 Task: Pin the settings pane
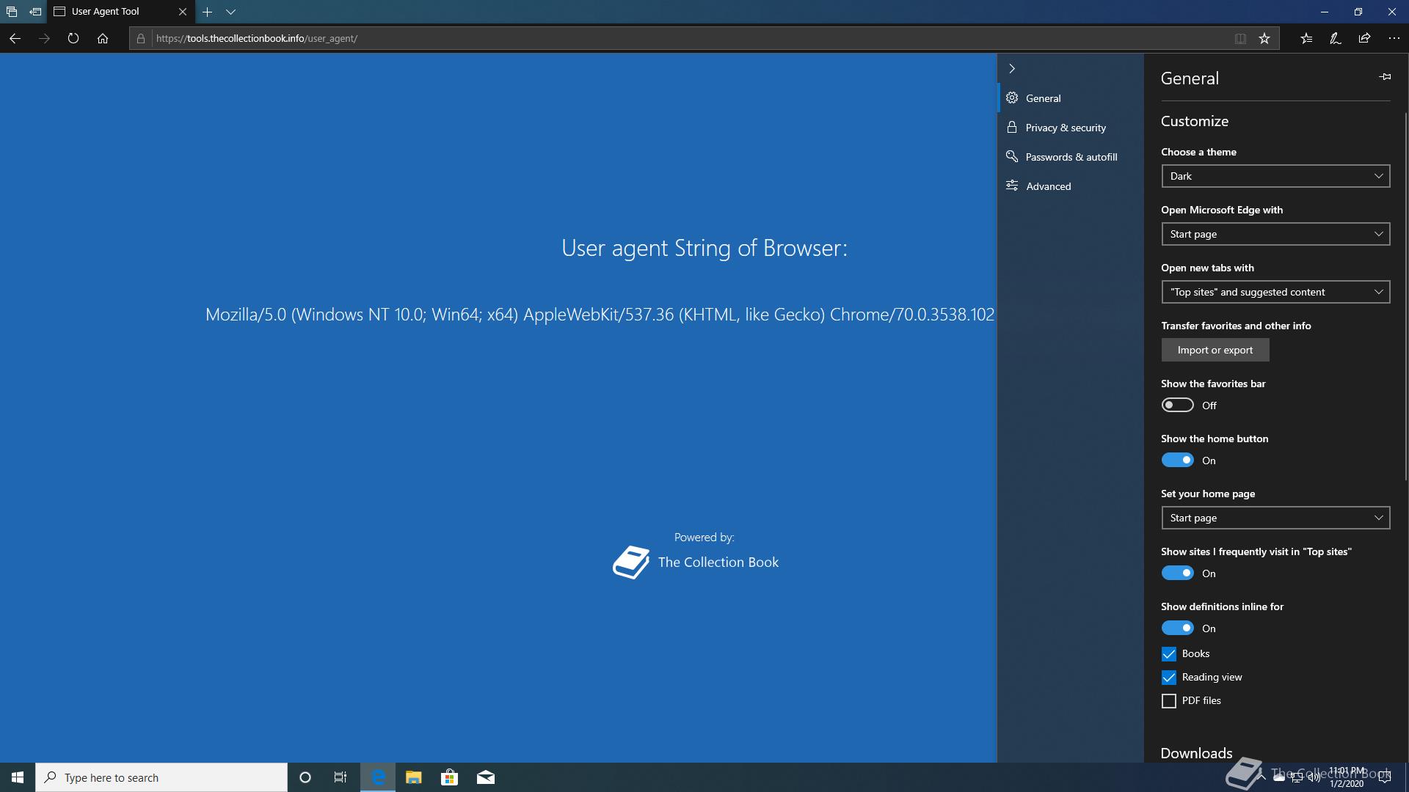[x=1385, y=77]
